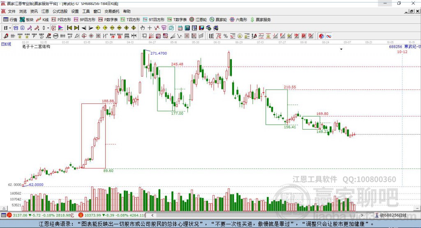Open the 江恩 menu
The image size is (421, 228).
click(x=45, y=11)
